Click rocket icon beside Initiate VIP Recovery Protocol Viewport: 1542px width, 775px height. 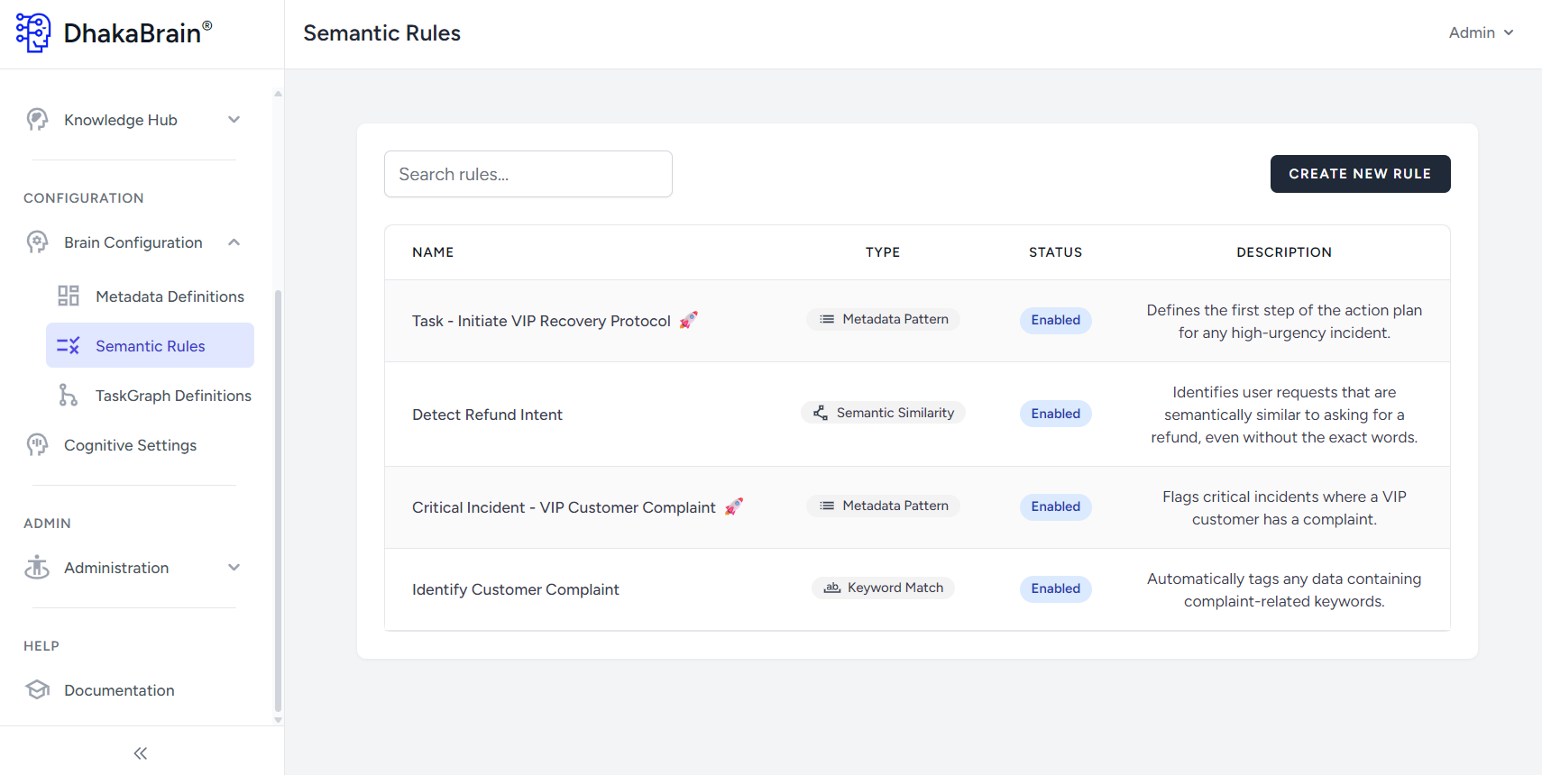coord(689,320)
